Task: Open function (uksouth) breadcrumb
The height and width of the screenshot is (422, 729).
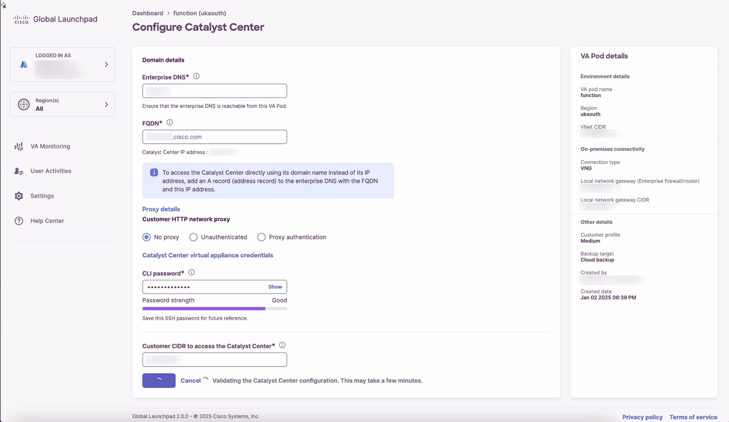Action: [x=200, y=13]
